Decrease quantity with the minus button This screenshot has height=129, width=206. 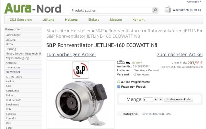[161, 99]
